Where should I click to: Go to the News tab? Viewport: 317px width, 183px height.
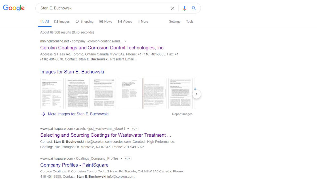coord(106,21)
